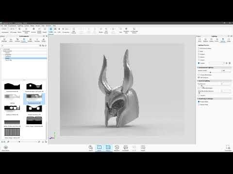Open the Scene tab in Project panel
The height and width of the screenshot is (174, 233).
(200, 40)
